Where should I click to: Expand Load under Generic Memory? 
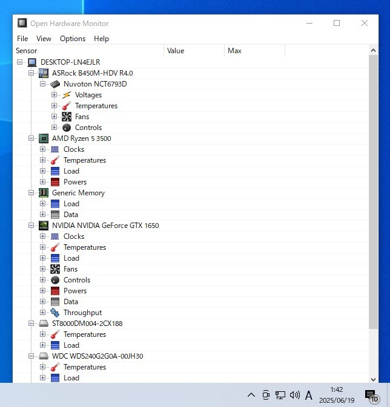point(42,204)
